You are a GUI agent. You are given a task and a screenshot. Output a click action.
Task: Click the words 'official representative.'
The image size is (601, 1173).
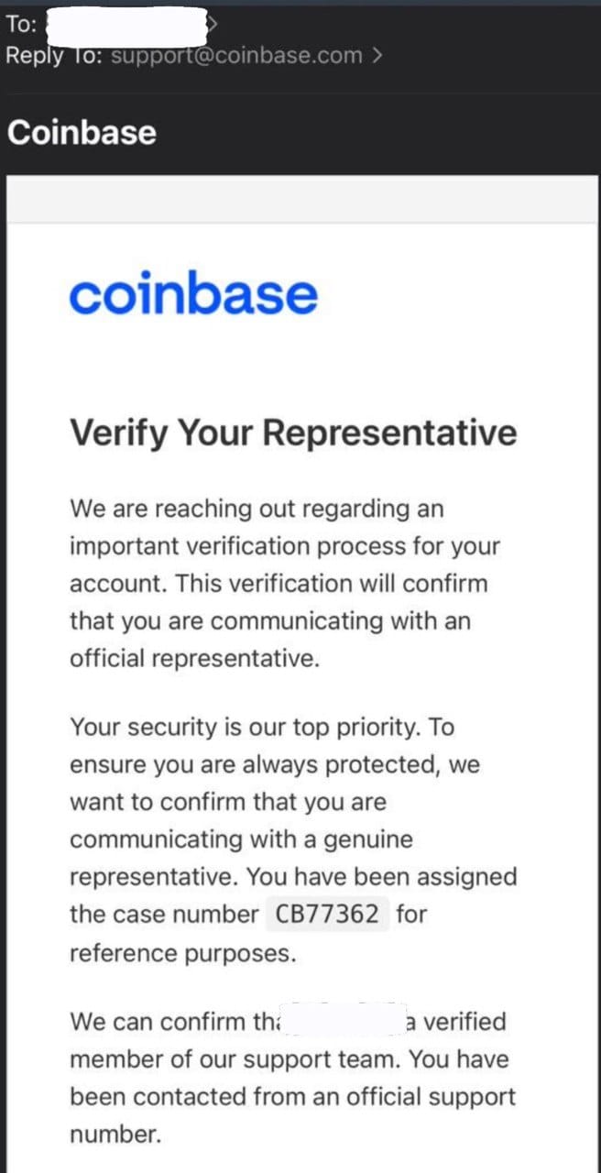tap(194, 660)
